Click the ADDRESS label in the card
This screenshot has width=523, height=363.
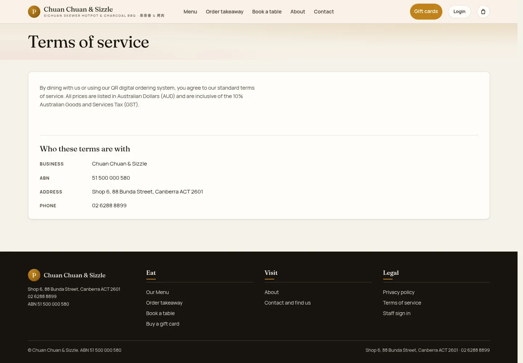pos(51,192)
